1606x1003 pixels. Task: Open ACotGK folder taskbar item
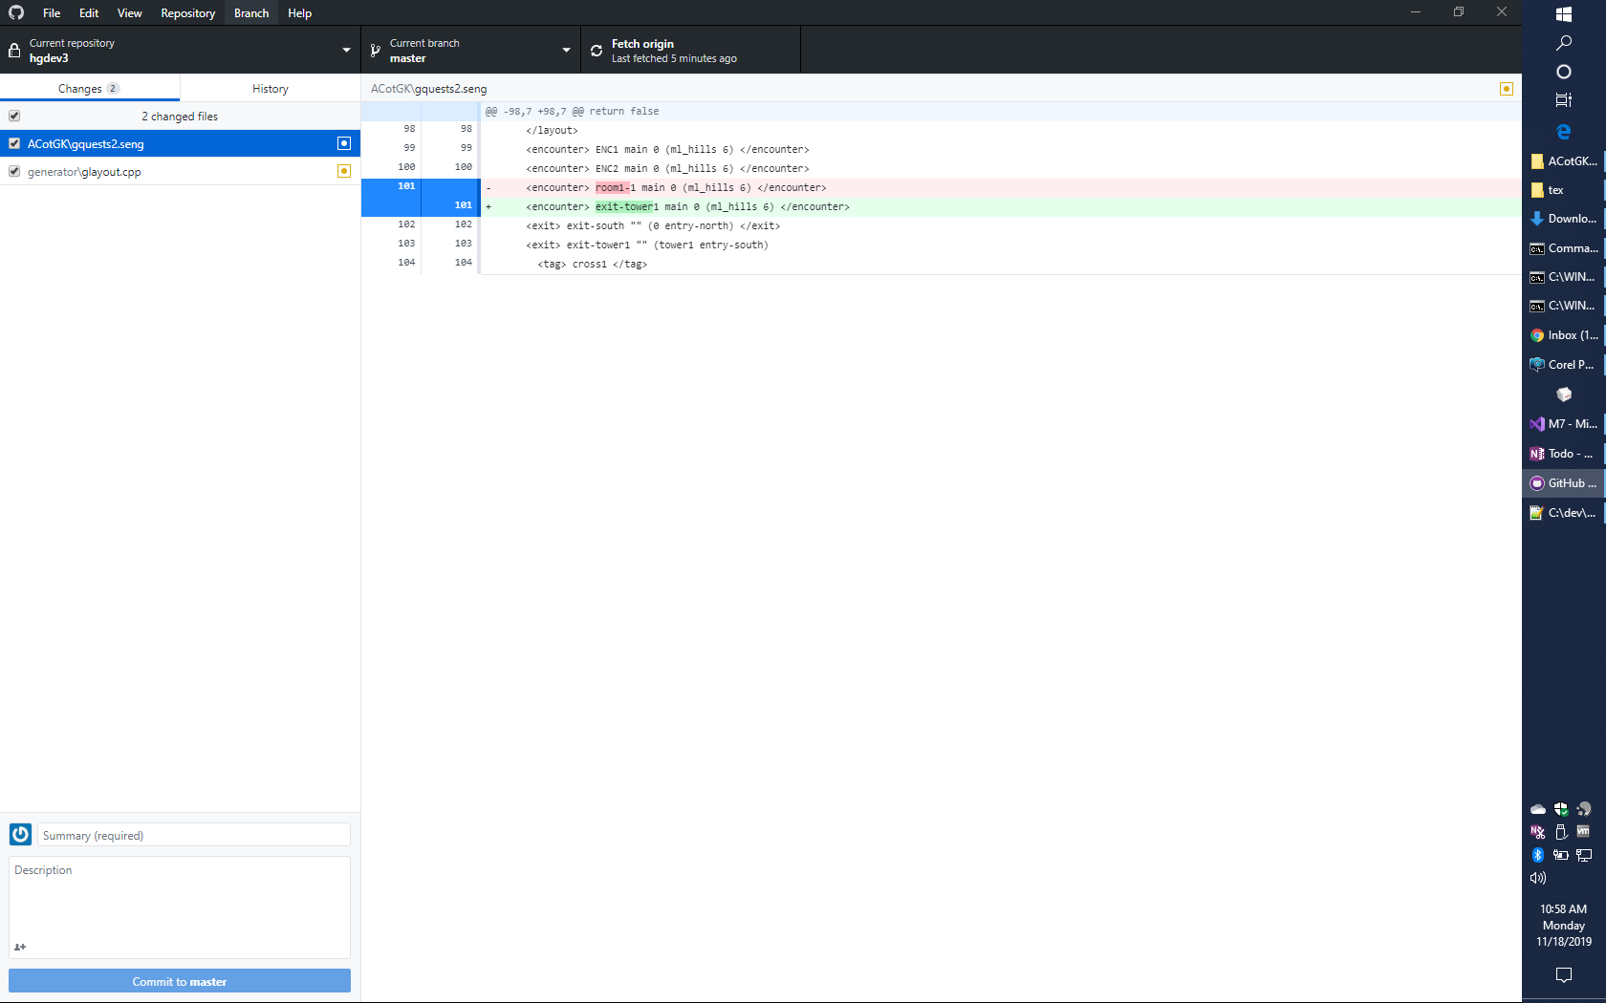click(1564, 160)
